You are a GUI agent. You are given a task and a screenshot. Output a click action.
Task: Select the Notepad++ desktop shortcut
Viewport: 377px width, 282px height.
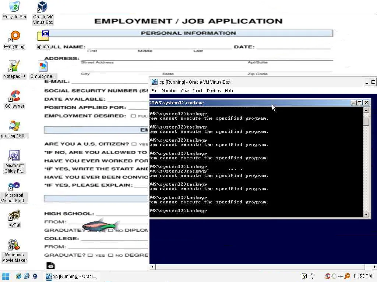pyautogui.click(x=14, y=69)
